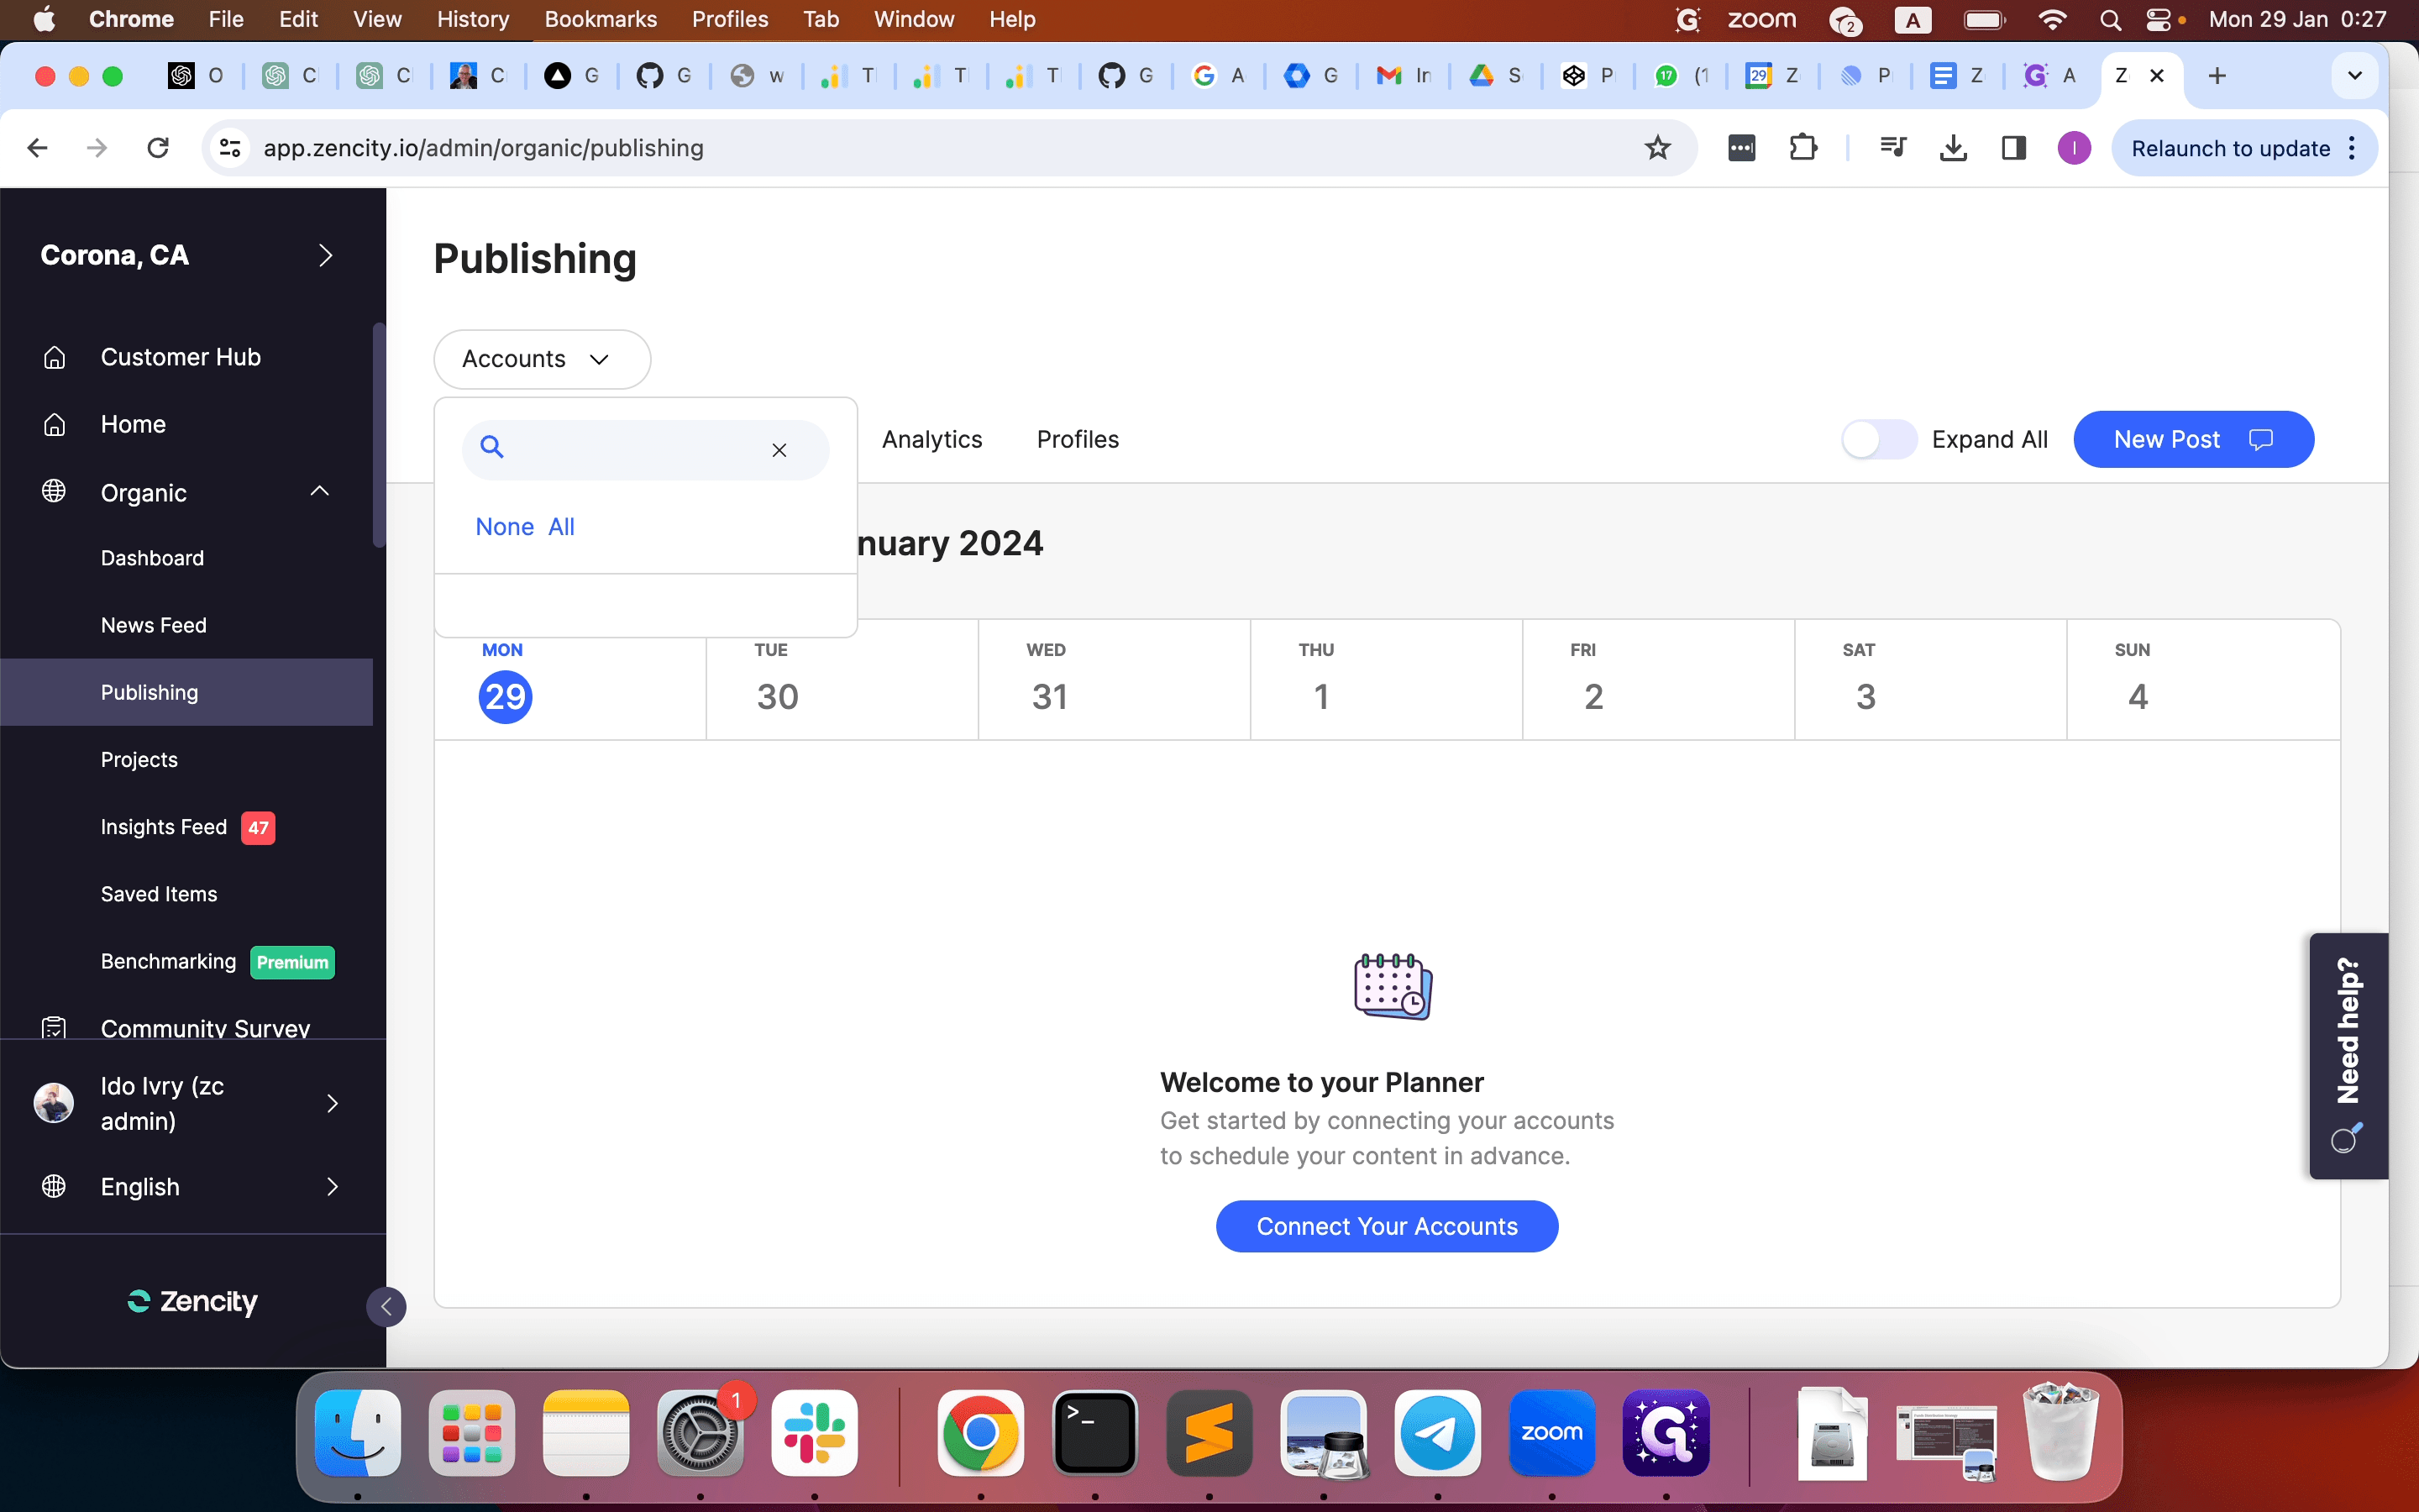Open Control Center in menu bar
Image resolution: width=2419 pixels, height=1512 pixels.
tap(2158, 19)
